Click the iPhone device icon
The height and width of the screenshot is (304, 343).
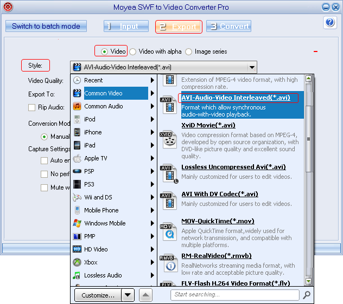coord(77,132)
